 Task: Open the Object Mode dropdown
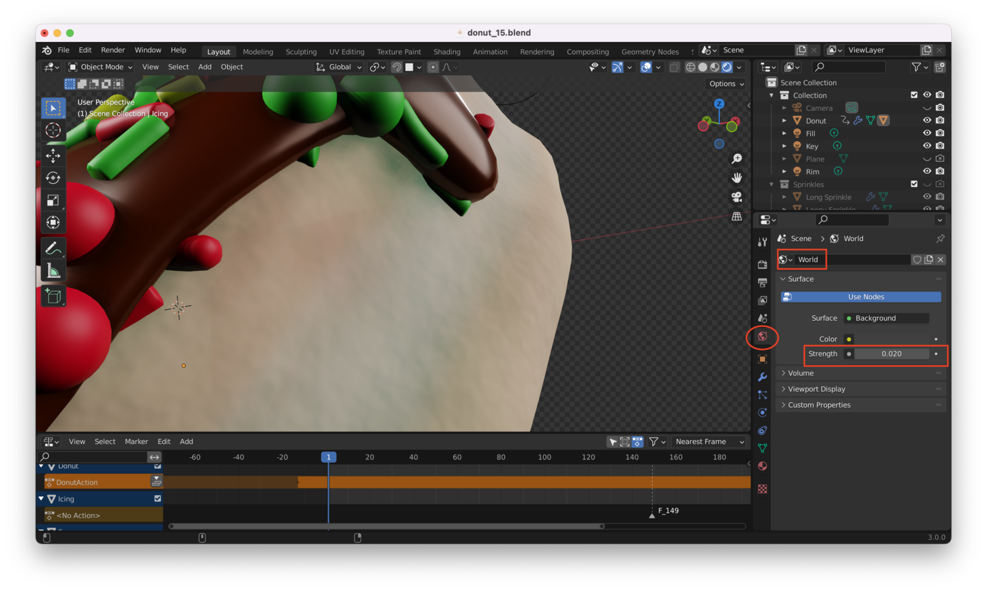point(100,67)
